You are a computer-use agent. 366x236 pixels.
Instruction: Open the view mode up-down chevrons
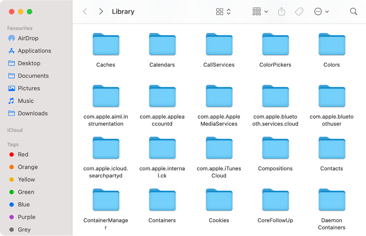[229, 12]
